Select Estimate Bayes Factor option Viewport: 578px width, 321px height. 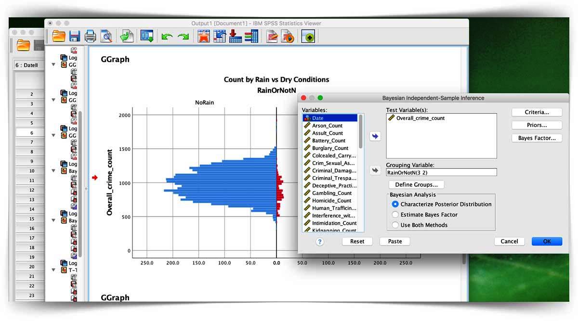pos(395,215)
